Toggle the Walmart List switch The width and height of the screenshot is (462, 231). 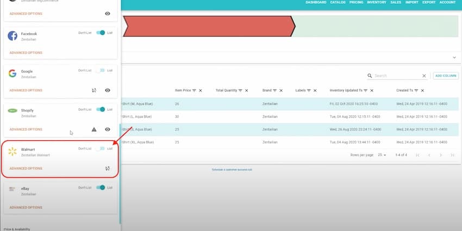[101, 148]
